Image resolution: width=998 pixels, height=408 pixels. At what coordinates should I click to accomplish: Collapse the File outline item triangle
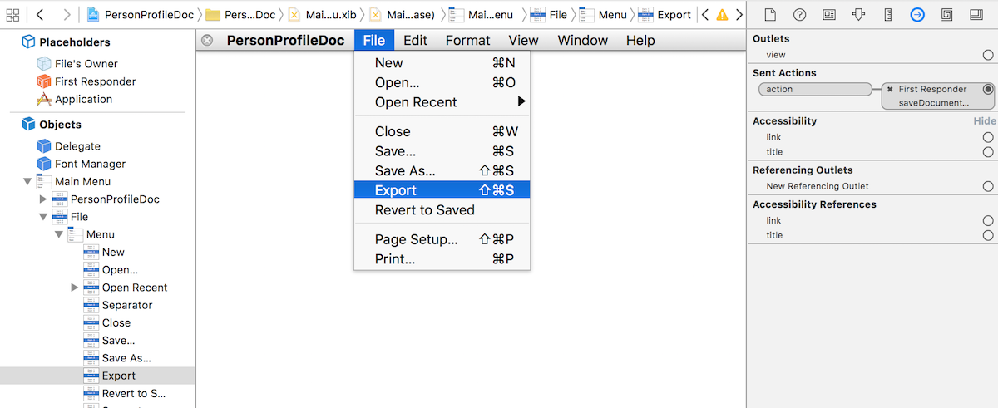(43, 217)
